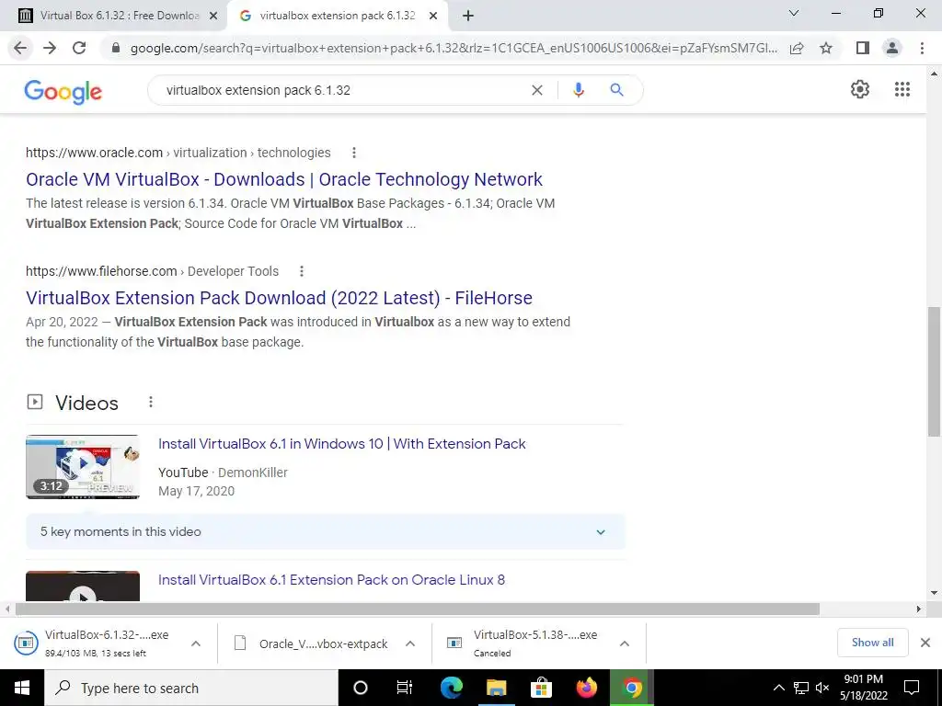The height and width of the screenshot is (706, 942).
Task: Go forward to the next page
Action: 50,48
